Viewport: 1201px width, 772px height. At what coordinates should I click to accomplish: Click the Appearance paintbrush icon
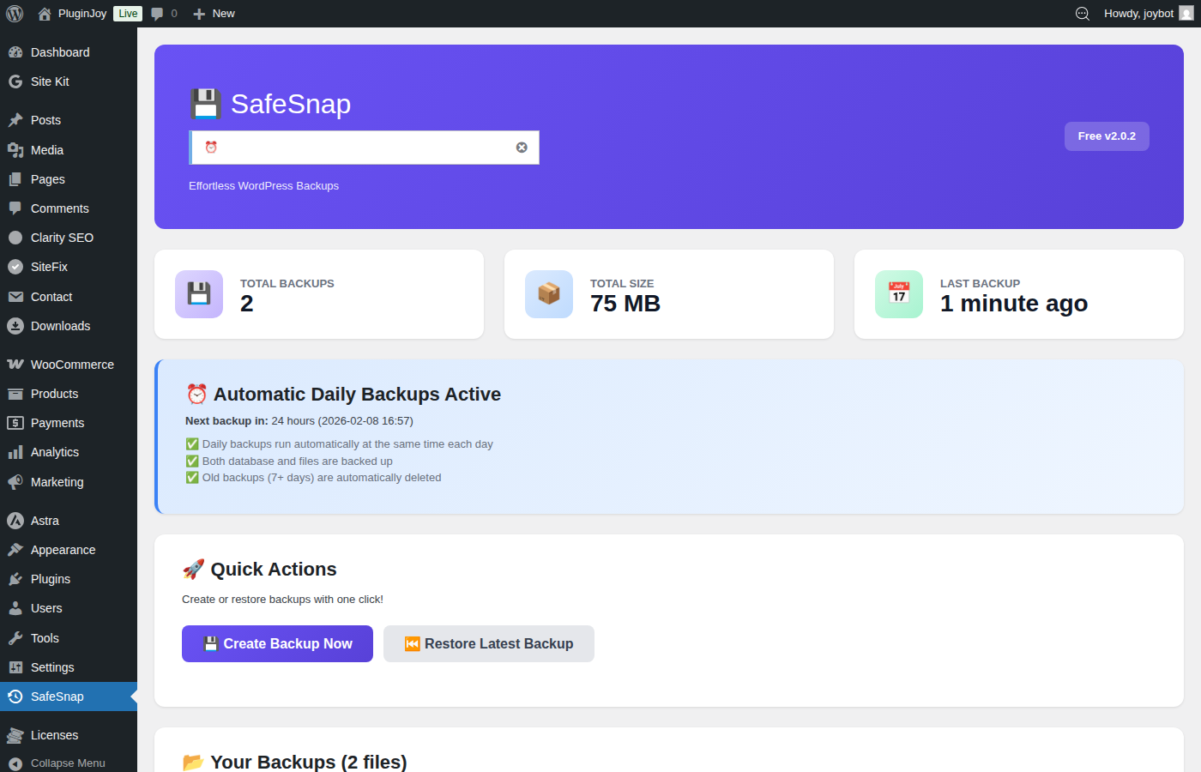[15, 550]
